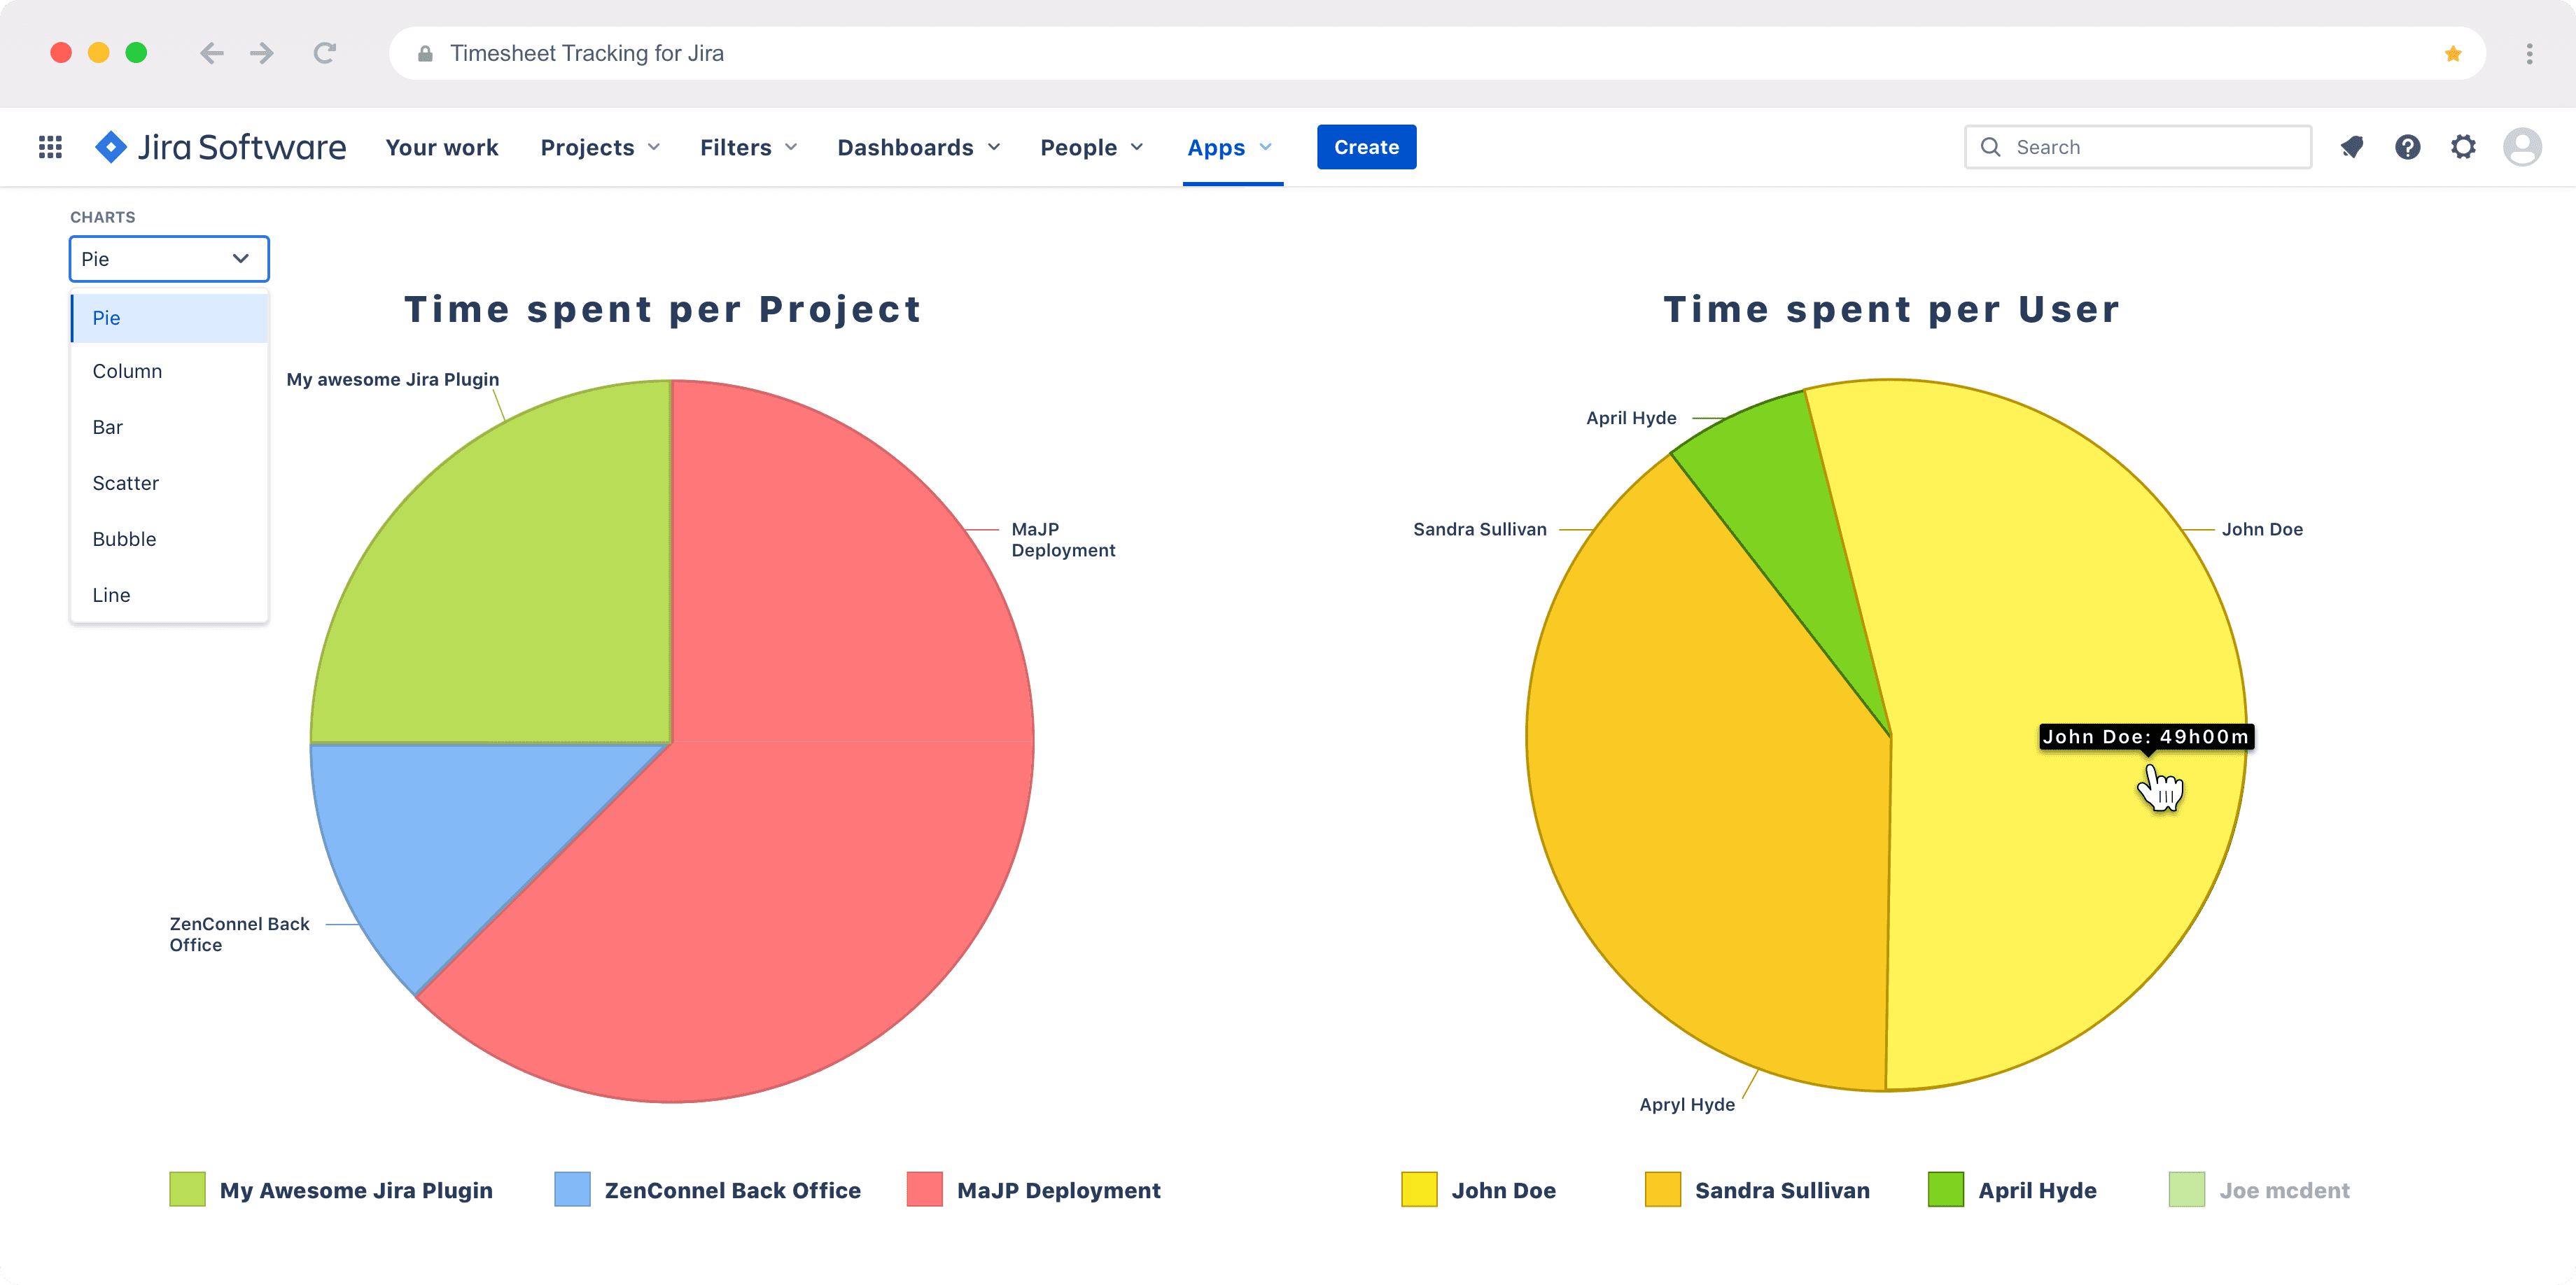Image resolution: width=2576 pixels, height=1285 pixels.
Task: Expand the Dashboards menu
Action: (919, 147)
